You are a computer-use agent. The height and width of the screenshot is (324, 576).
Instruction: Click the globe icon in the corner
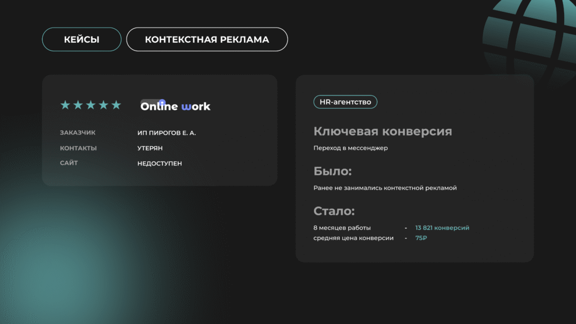click(x=532, y=34)
